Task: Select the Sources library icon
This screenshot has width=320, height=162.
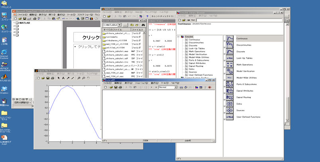Action: coord(230,110)
